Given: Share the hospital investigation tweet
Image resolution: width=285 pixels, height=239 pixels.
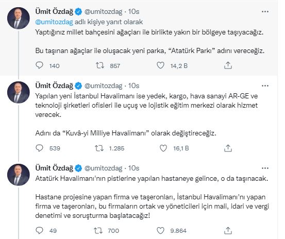Looking at the screenshot, I should click(x=228, y=231).
